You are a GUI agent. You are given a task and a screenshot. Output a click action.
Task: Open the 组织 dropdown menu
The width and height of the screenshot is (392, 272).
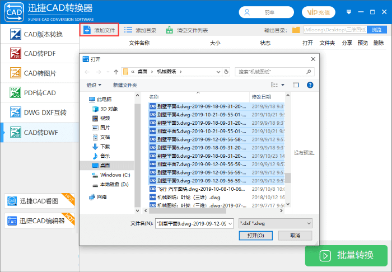pyautogui.click(x=94, y=85)
